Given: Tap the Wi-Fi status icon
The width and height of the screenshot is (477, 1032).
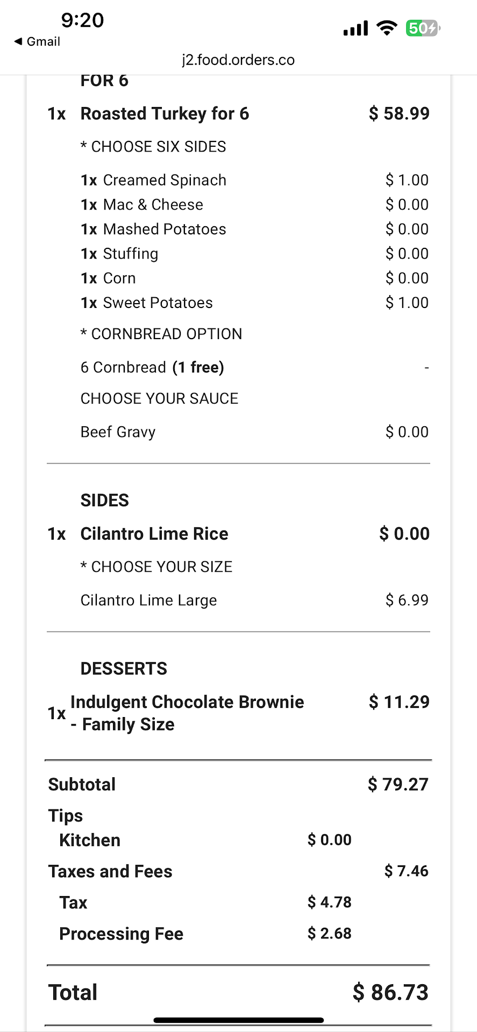Looking at the screenshot, I should 387,28.
